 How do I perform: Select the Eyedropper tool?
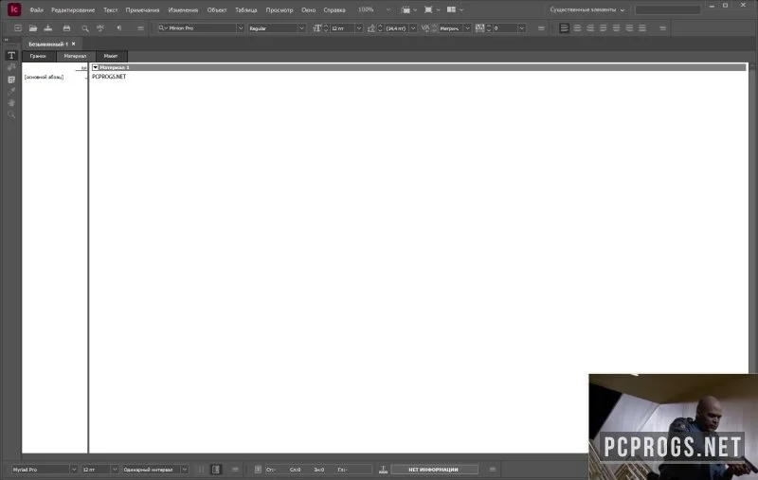(11, 91)
